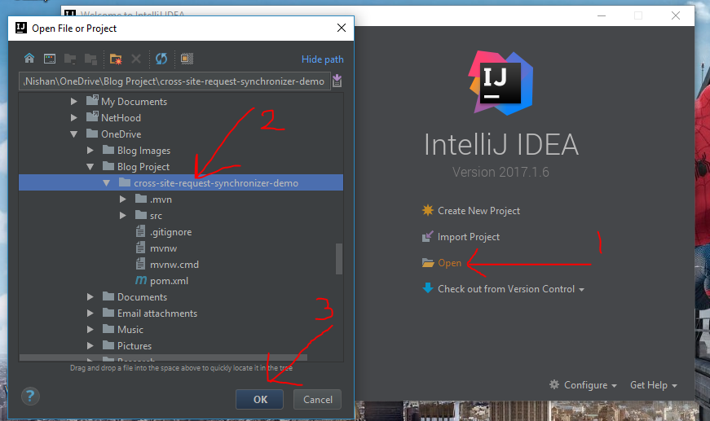Select the My Documents entry
This screenshot has width=710, height=421.
[134, 102]
